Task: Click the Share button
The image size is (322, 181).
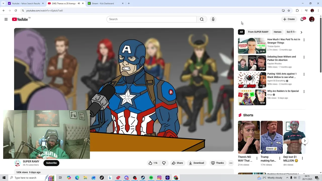Action: [177, 163]
